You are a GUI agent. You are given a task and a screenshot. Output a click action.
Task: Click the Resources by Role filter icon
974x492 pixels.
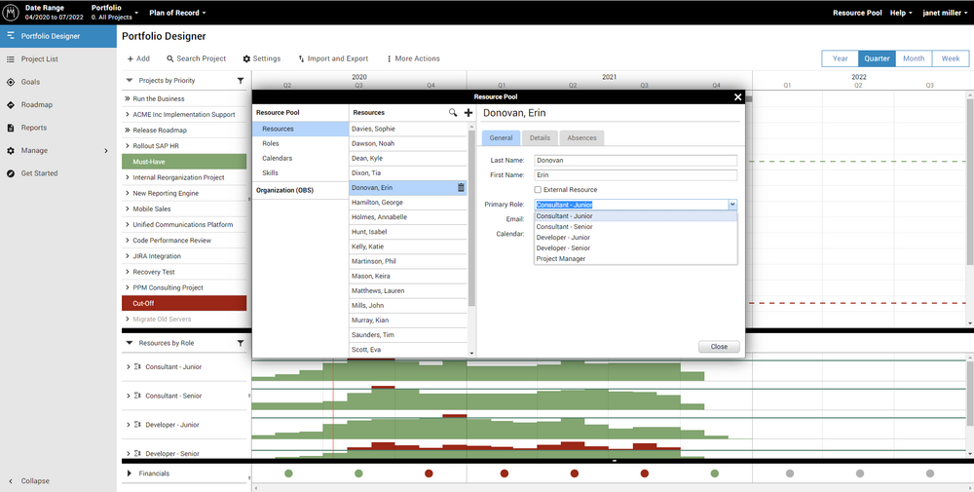tap(241, 343)
